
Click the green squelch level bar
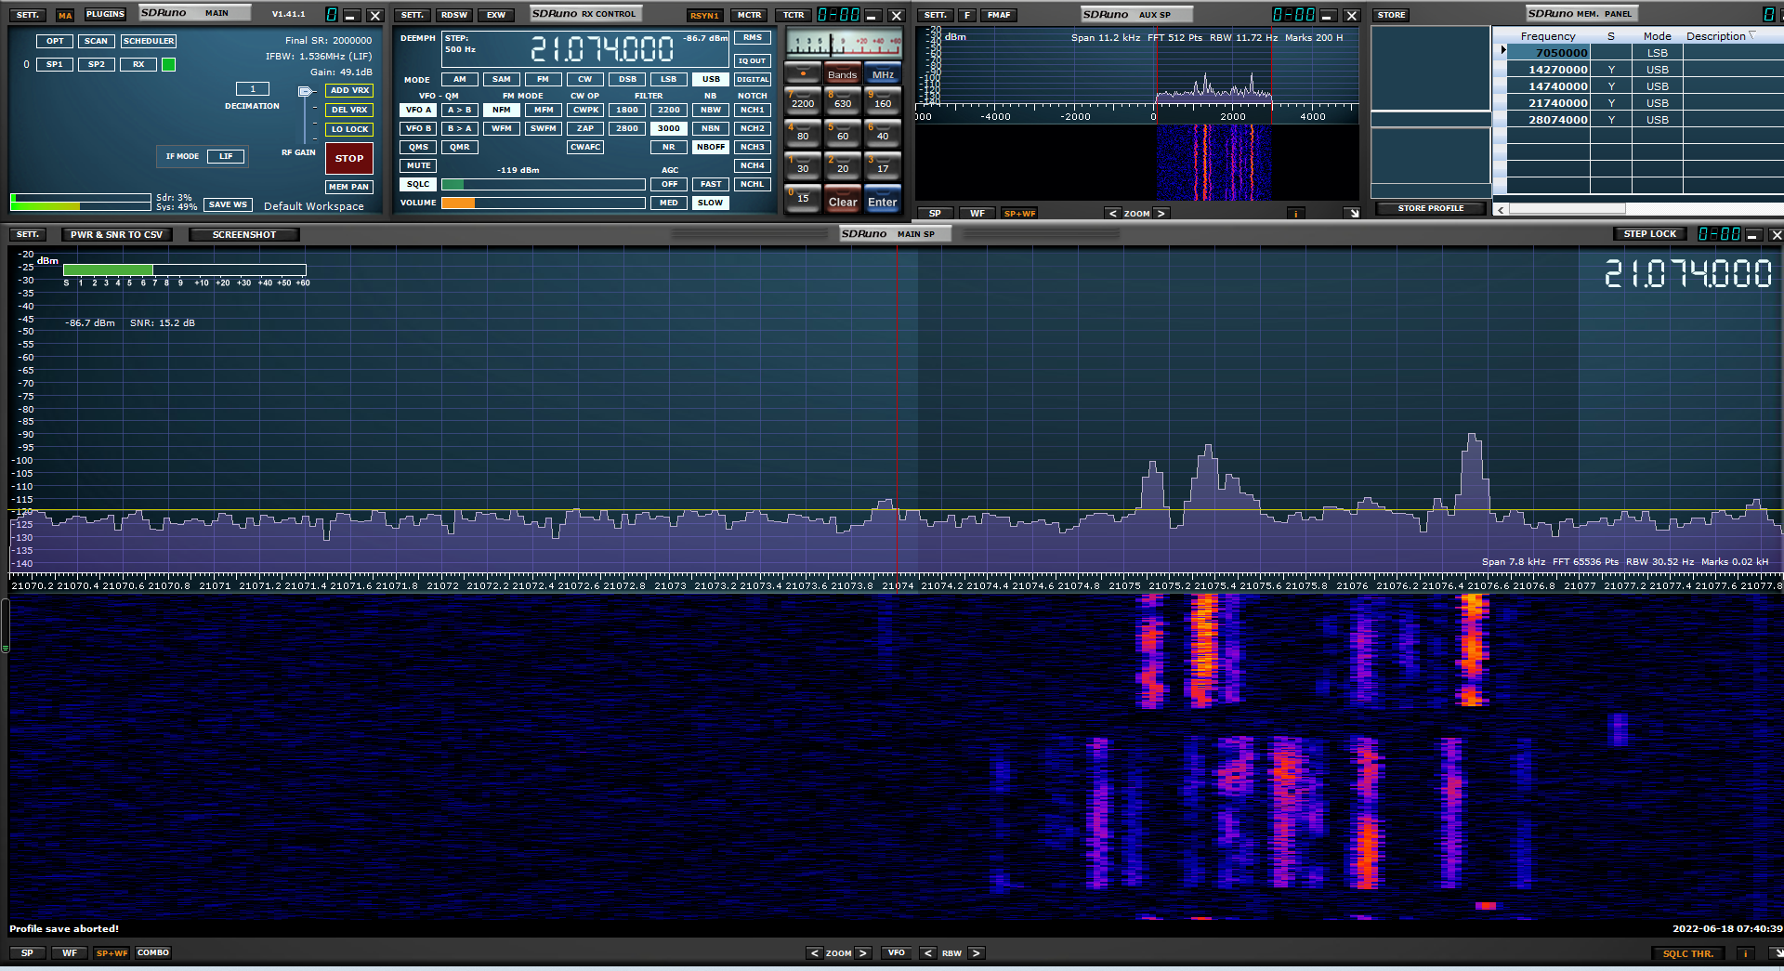[453, 184]
